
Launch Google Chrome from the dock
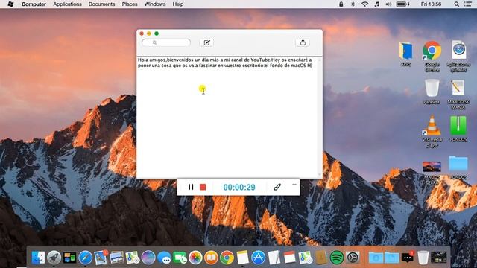click(x=227, y=258)
